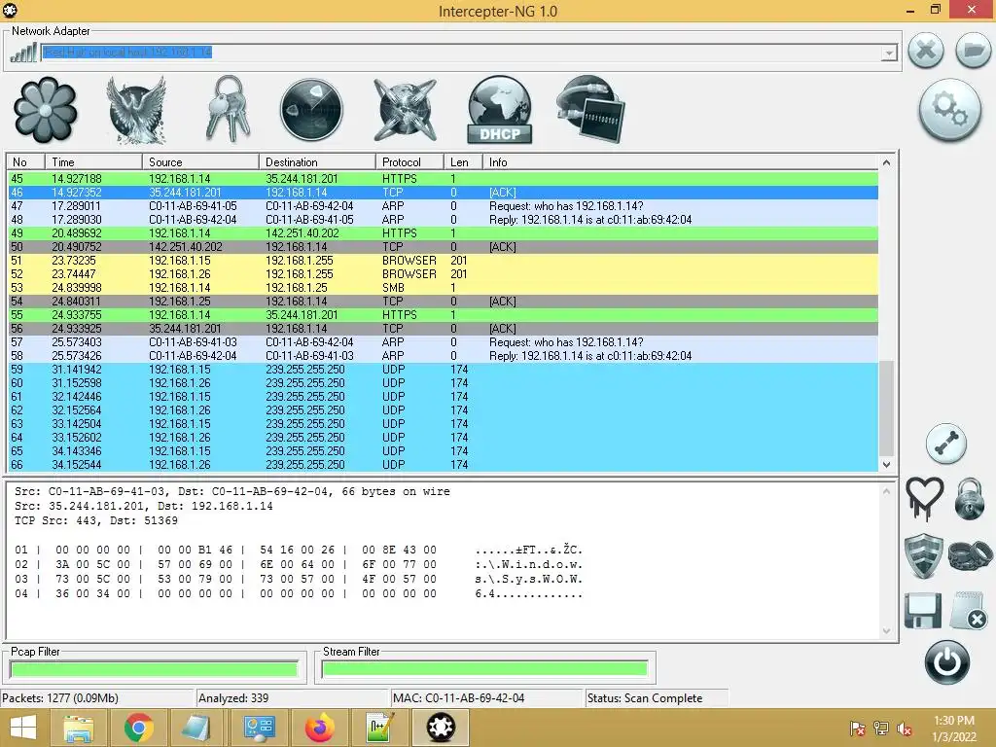Save capture with floppy disk icon

[923, 610]
